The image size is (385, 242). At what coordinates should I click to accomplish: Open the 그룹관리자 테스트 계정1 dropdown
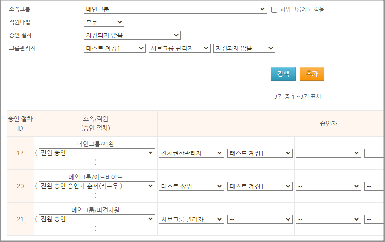pos(115,48)
